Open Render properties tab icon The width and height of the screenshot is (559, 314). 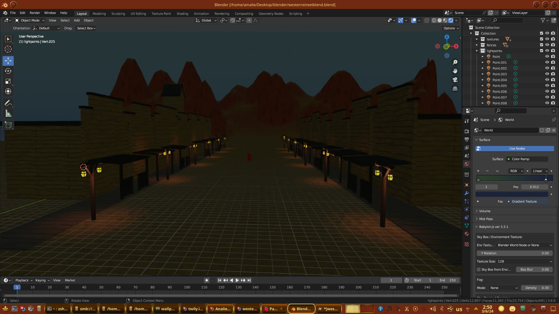point(467,131)
